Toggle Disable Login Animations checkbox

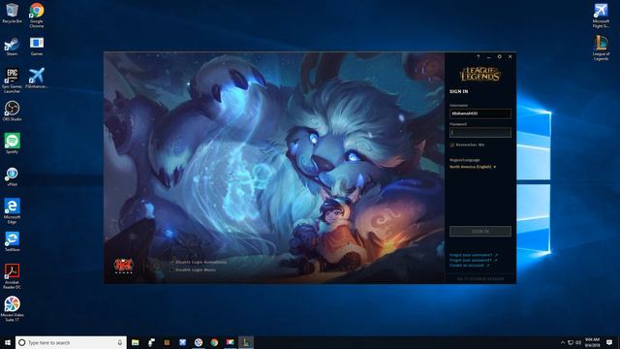(x=171, y=262)
